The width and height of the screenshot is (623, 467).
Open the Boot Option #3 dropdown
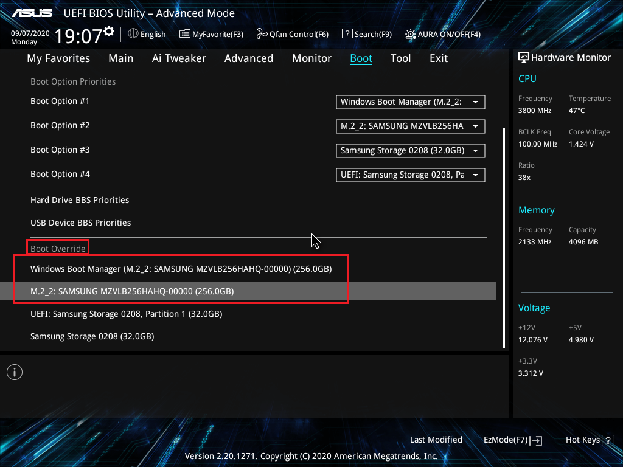click(411, 151)
